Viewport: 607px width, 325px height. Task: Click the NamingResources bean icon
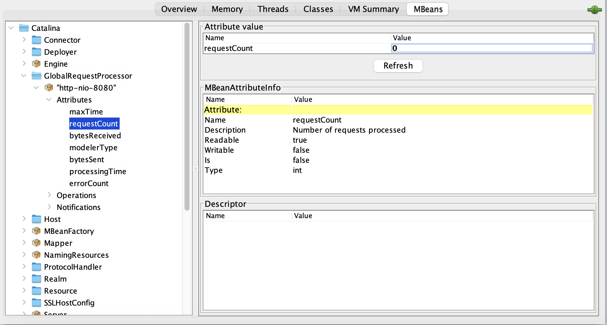[x=36, y=255]
